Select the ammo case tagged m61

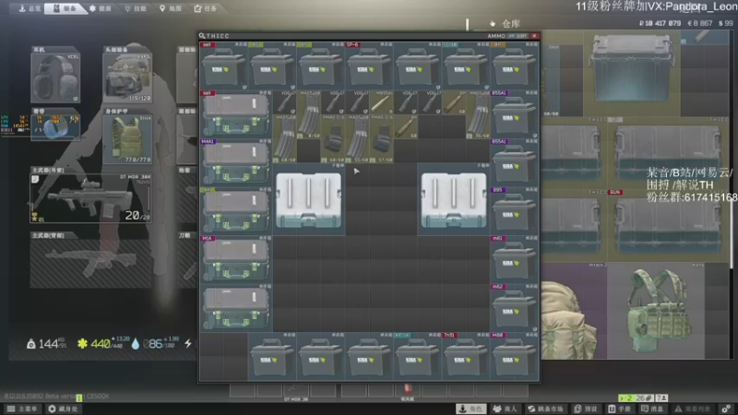514,259
